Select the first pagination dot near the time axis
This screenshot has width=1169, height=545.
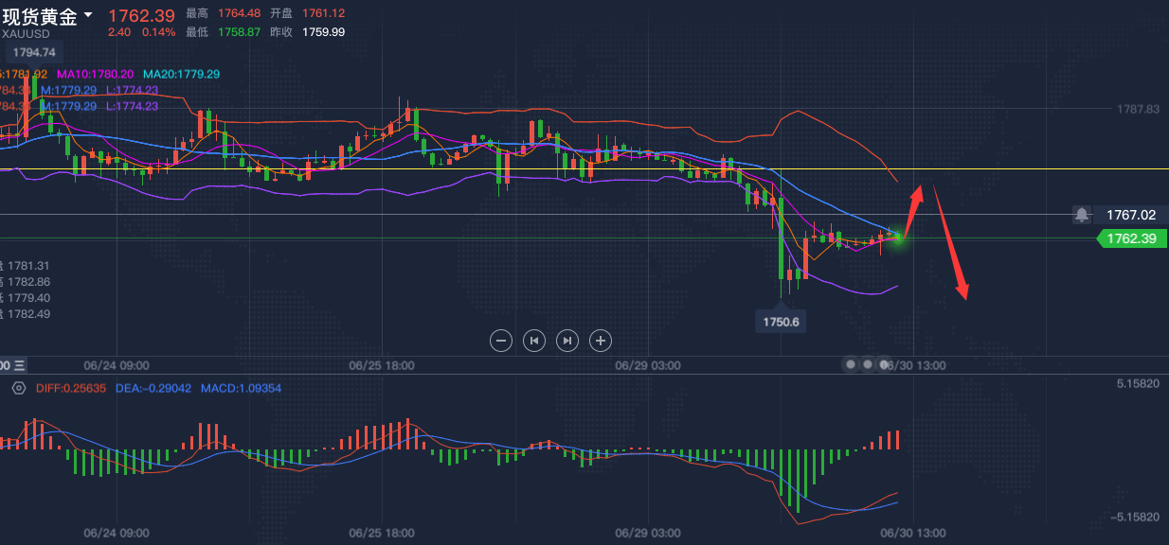(851, 363)
